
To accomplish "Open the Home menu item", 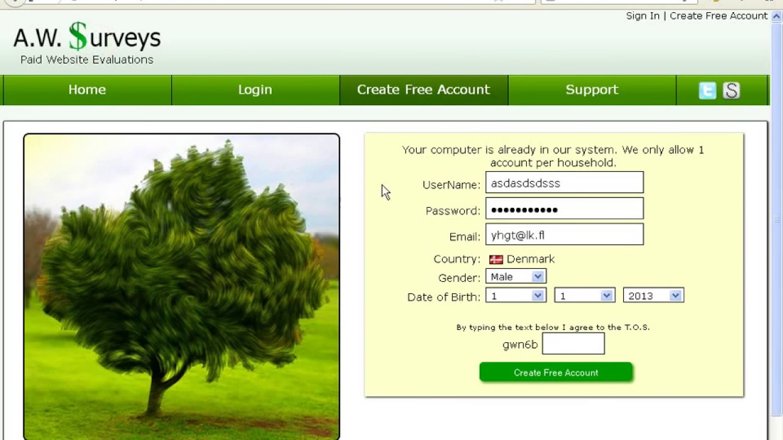I will coord(87,90).
